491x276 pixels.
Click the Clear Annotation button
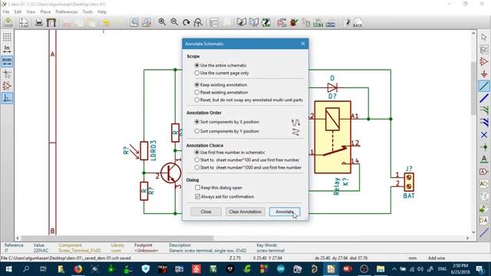(x=245, y=212)
